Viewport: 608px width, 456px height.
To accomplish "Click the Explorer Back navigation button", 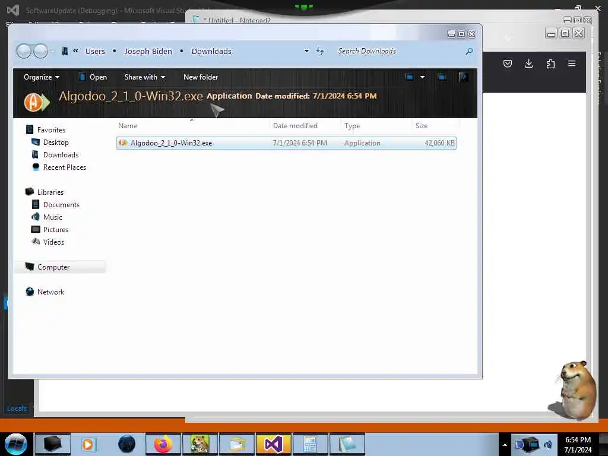I will coord(24,51).
